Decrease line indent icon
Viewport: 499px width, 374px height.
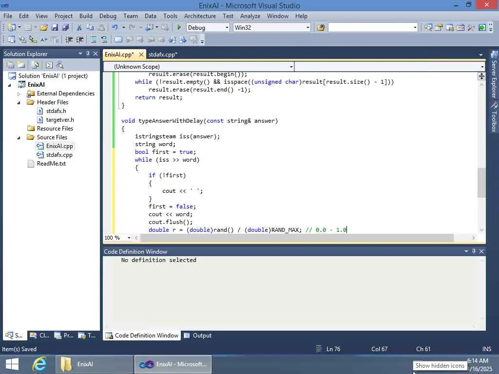tap(69, 39)
